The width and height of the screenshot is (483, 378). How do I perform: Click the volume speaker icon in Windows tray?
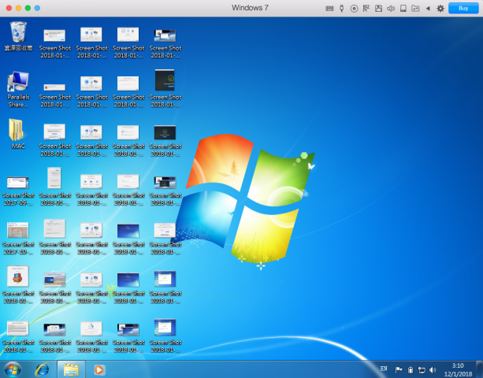coord(433,369)
